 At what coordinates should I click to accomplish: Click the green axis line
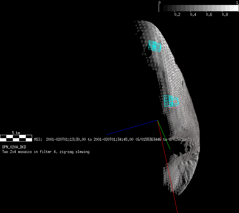[x=164, y=135]
